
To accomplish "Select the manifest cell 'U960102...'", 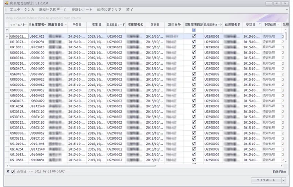I will point(19,36).
